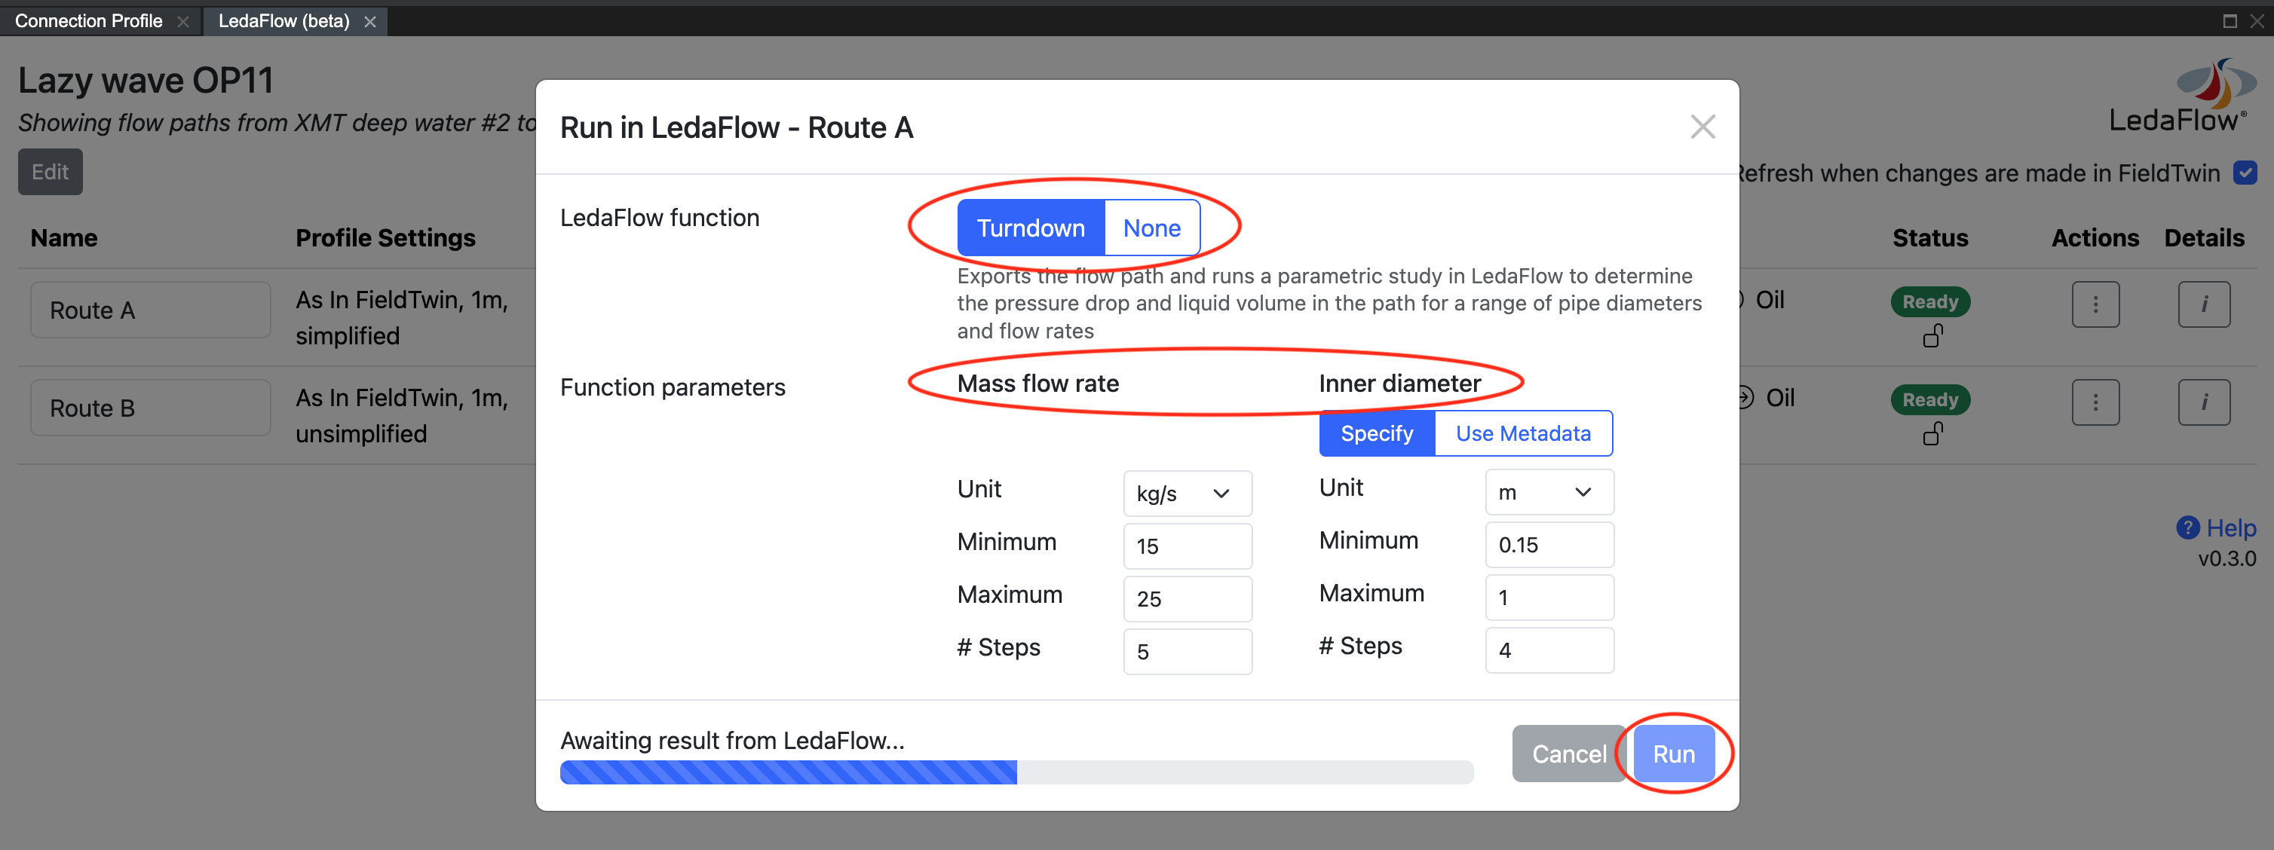Toggle refresh on FieldTwin changes checkbox
The image size is (2274, 850).
[x=2245, y=172]
